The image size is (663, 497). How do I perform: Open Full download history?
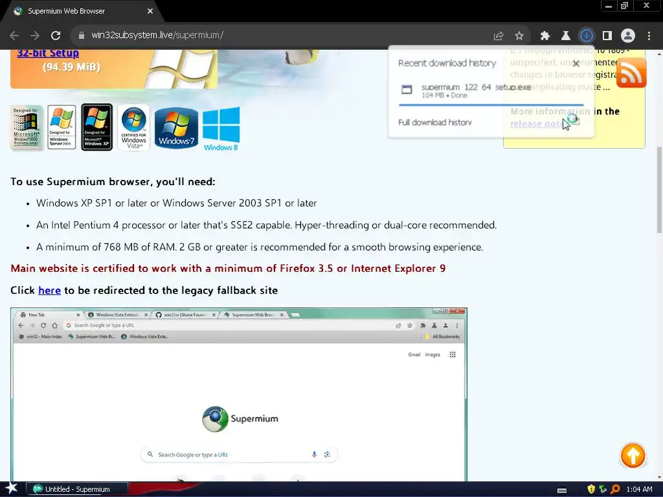tap(435, 122)
